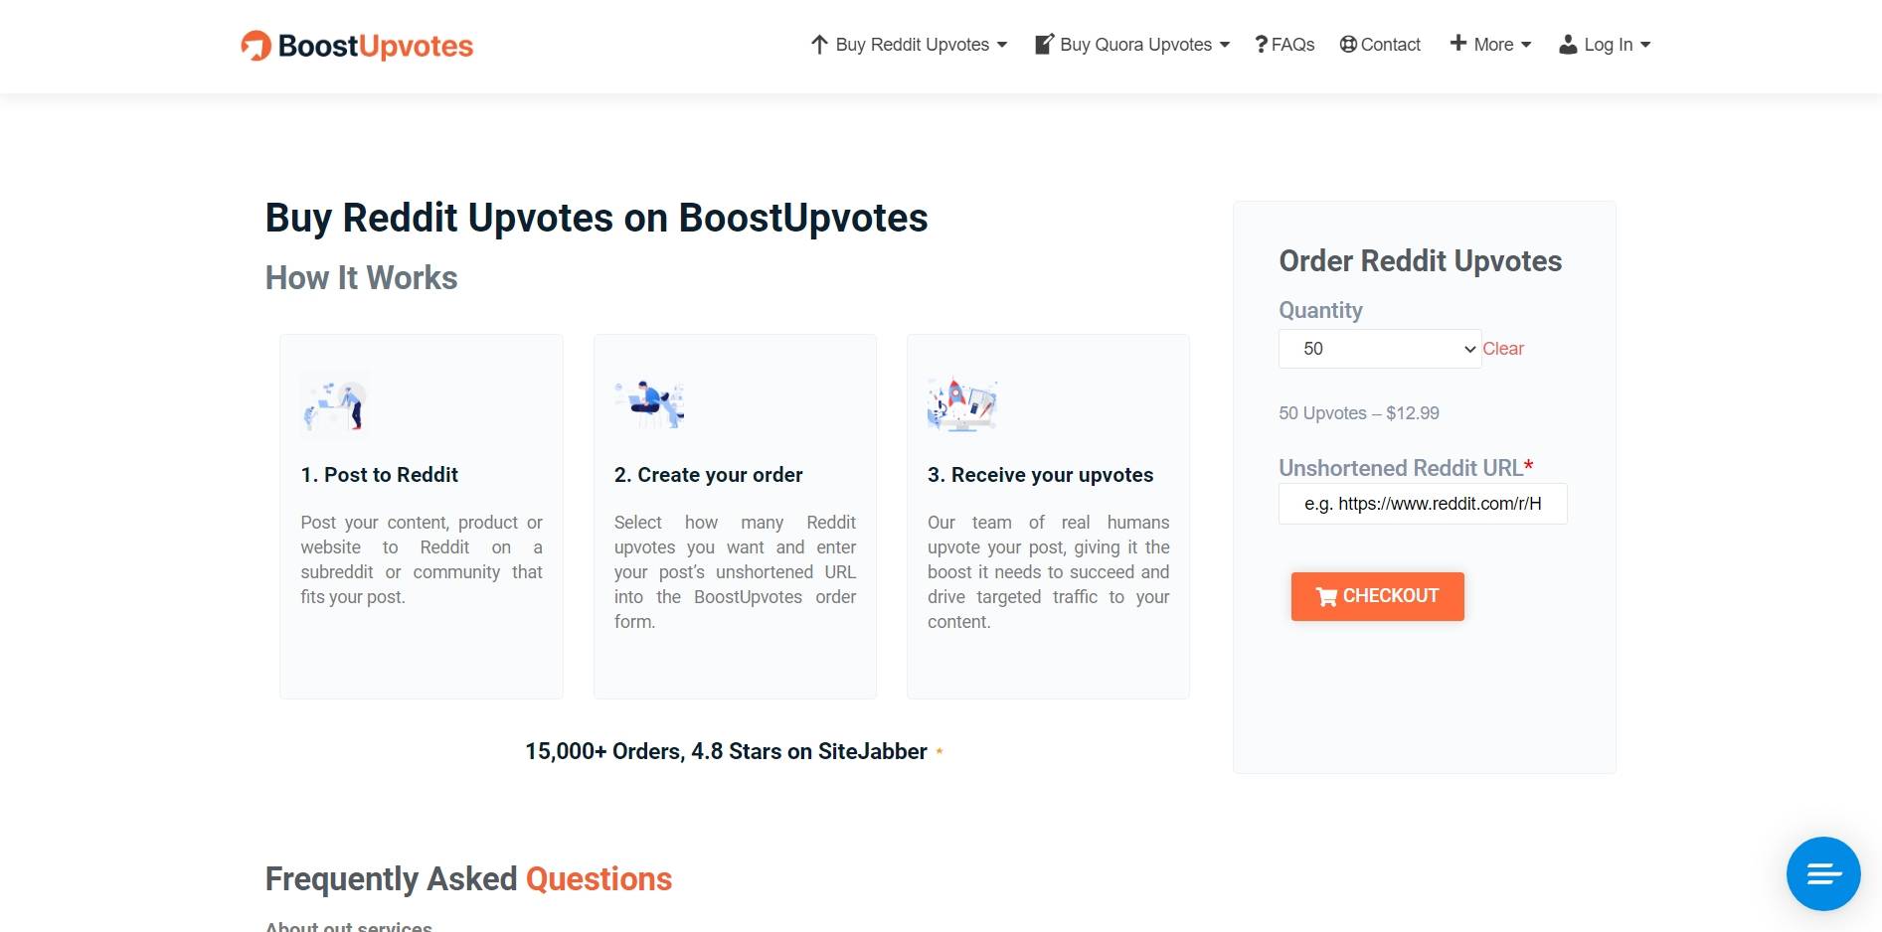This screenshot has width=1882, height=932.
Task: Go to the FAQs page
Action: pyautogui.click(x=1284, y=45)
